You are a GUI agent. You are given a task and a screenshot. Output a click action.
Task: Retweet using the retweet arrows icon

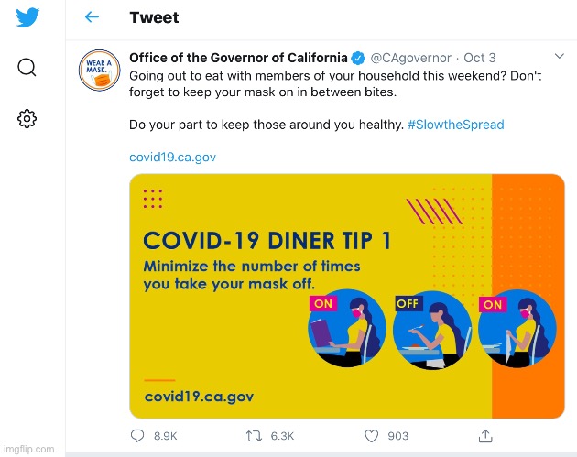(x=255, y=436)
